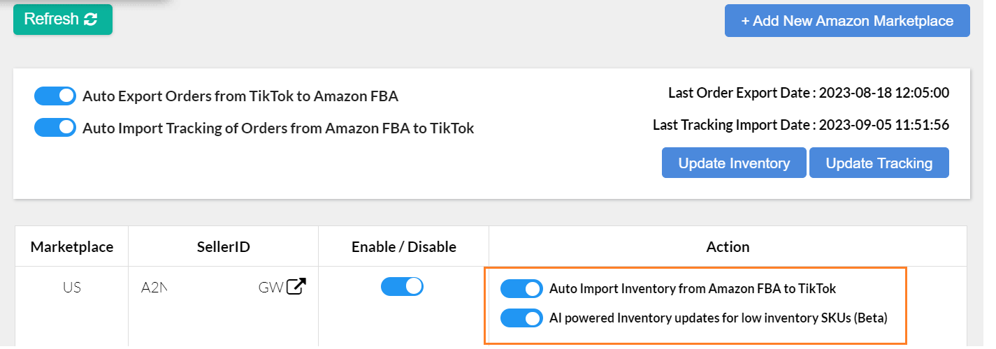
Task: Click the Auto Export Orders label text
Action: pos(240,97)
